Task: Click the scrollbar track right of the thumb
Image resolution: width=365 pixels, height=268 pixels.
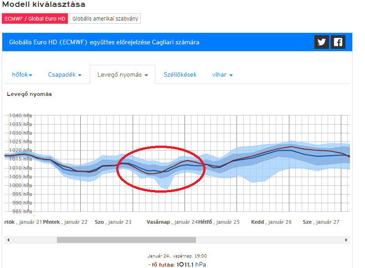Action: 269,240
